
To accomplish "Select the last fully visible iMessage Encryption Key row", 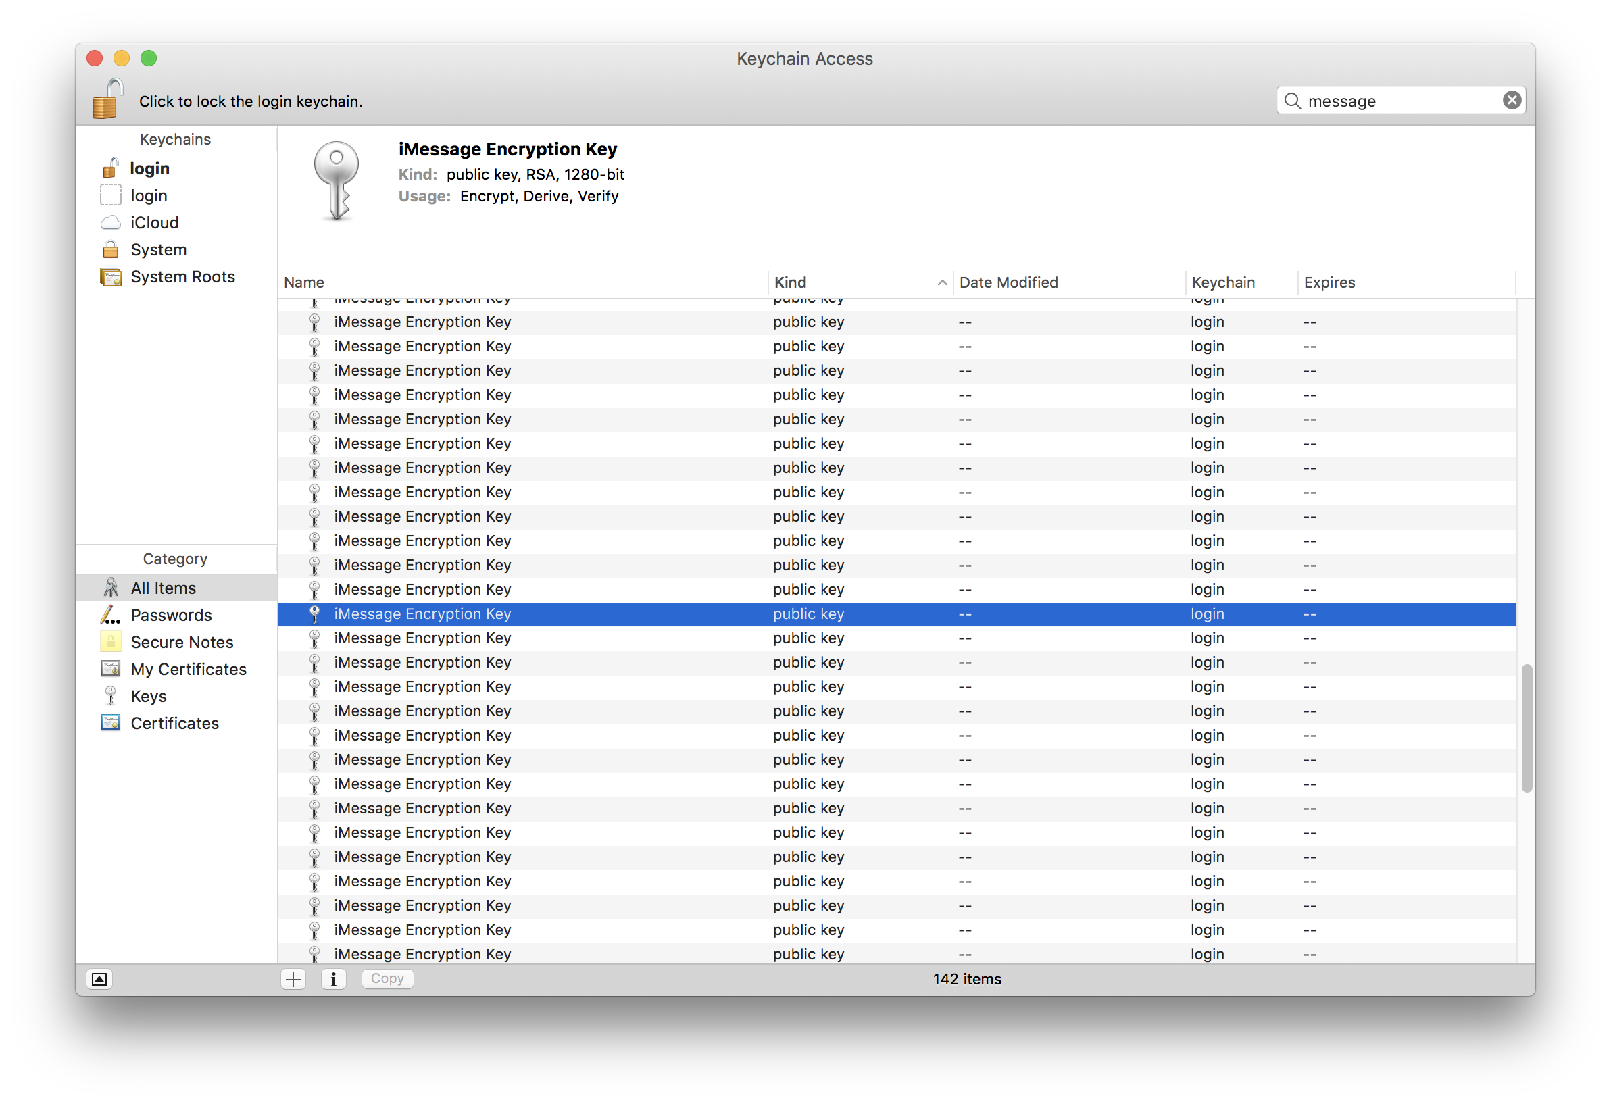I will pos(897,930).
